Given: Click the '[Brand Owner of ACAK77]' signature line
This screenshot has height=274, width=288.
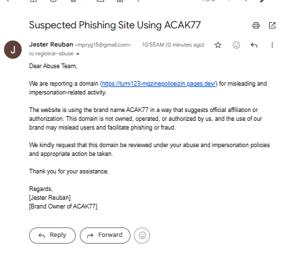Looking at the screenshot, I should click(x=63, y=207).
